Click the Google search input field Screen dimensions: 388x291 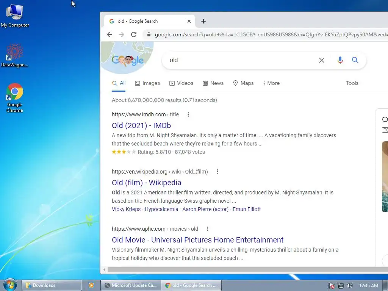point(241,60)
